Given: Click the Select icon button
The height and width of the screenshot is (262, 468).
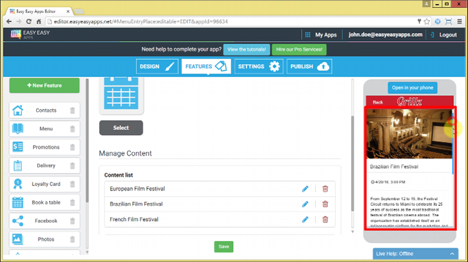Looking at the screenshot, I should [121, 128].
